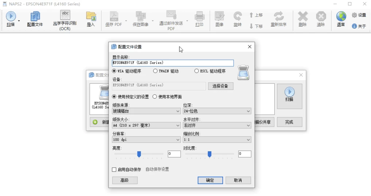Enable the 启用自动保存 checkbox
The image size is (371, 196).
pyautogui.click(x=114, y=169)
